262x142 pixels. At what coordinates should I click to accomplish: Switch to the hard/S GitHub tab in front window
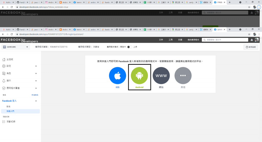pyautogui.click(x=22, y=30)
